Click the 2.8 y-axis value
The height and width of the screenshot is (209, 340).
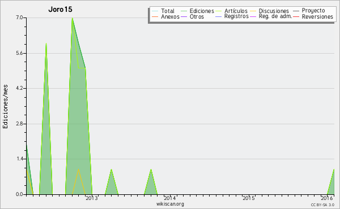pos(19,124)
